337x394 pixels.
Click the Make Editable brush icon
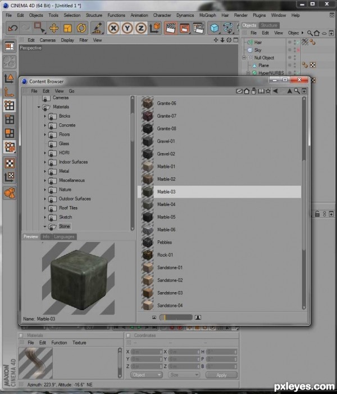click(97, 28)
